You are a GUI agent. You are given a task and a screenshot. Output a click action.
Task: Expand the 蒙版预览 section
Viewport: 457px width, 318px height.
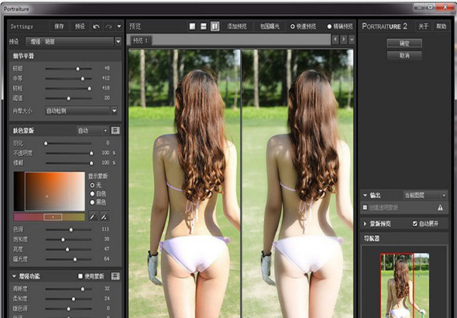(365, 224)
